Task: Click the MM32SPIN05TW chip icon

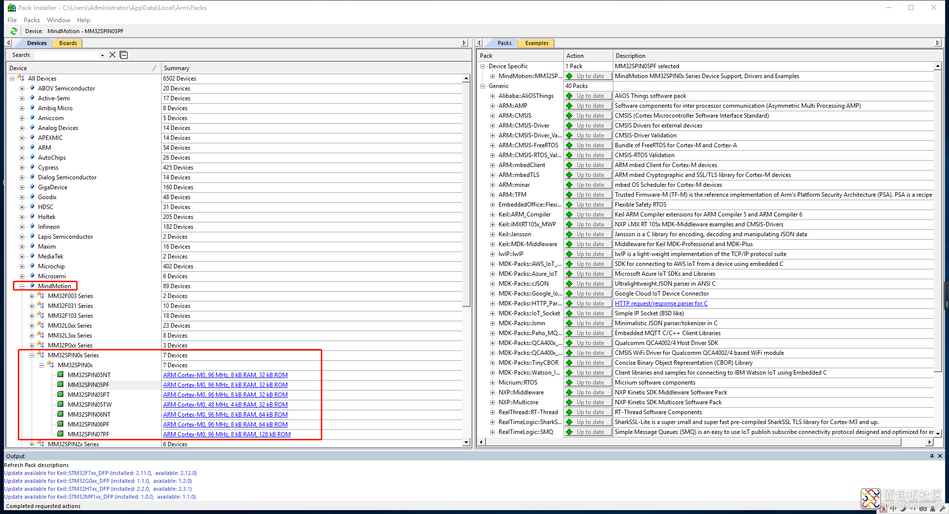Action: 60,404
